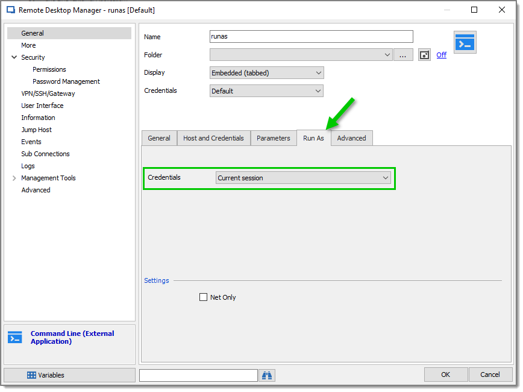
Task: Click the folder image picker icon next to Off
Action: [x=424, y=55]
